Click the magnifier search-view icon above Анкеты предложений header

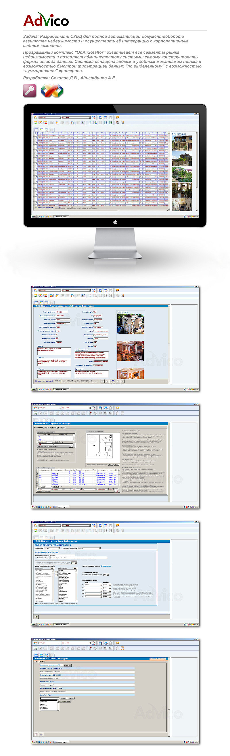[46, 302]
